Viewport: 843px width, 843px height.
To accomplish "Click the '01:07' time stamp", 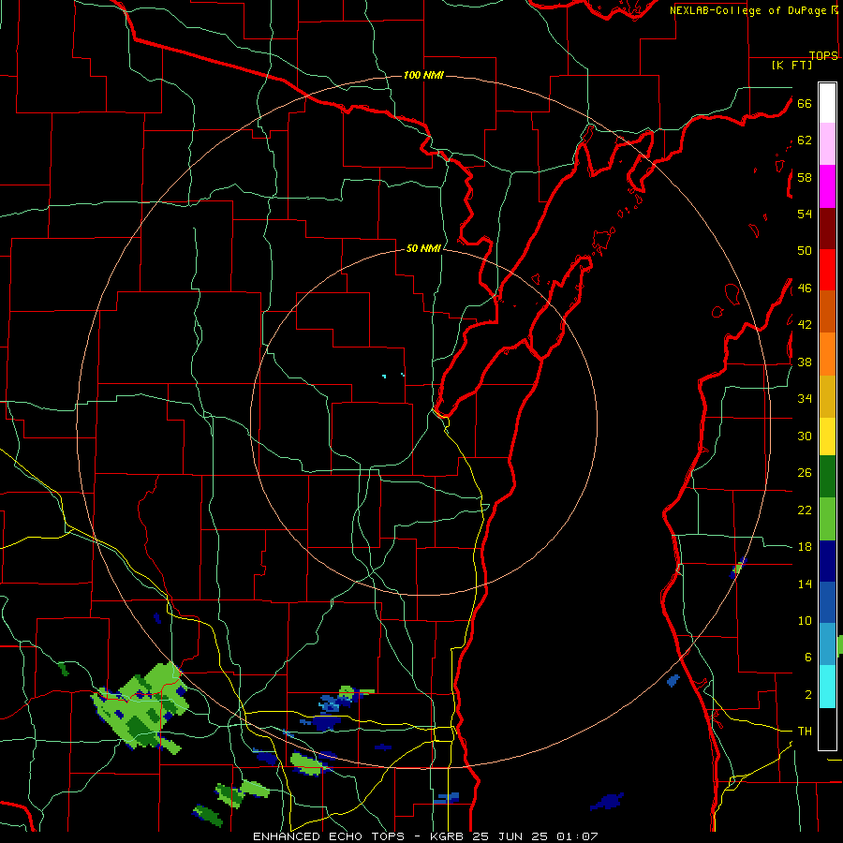I will tap(577, 836).
